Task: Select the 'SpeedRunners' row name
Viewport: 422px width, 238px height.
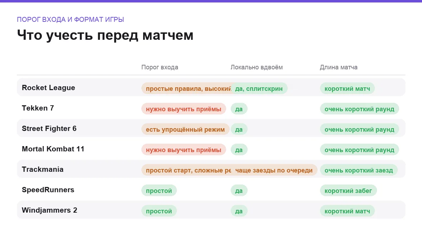Action: tap(48, 190)
